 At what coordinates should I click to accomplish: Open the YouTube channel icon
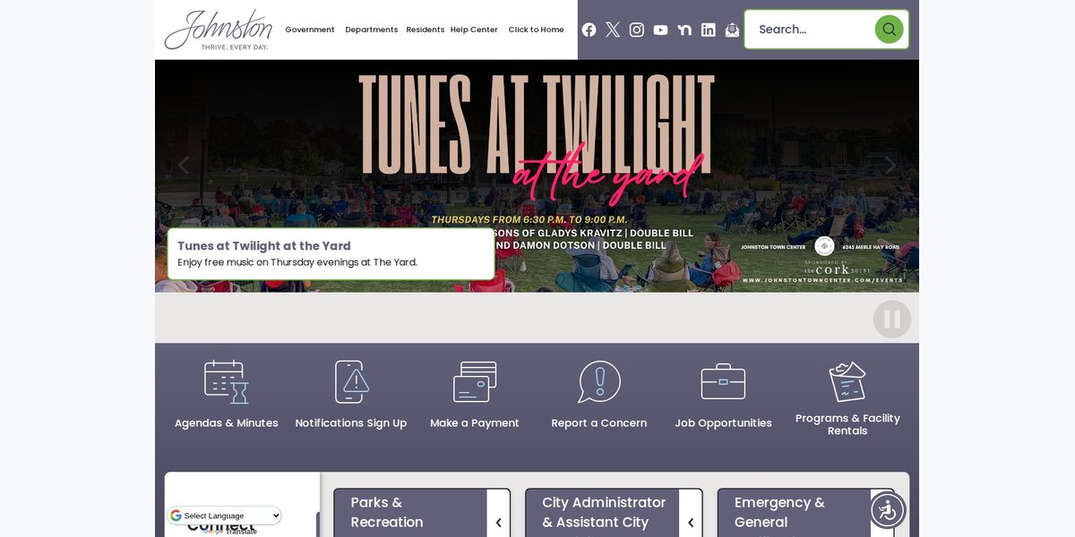tap(660, 30)
